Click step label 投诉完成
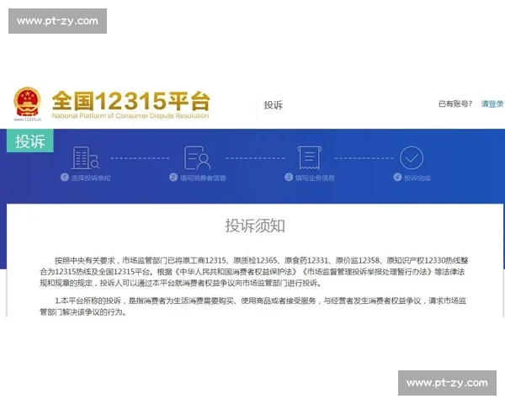This screenshot has width=505, height=404. click(417, 178)
